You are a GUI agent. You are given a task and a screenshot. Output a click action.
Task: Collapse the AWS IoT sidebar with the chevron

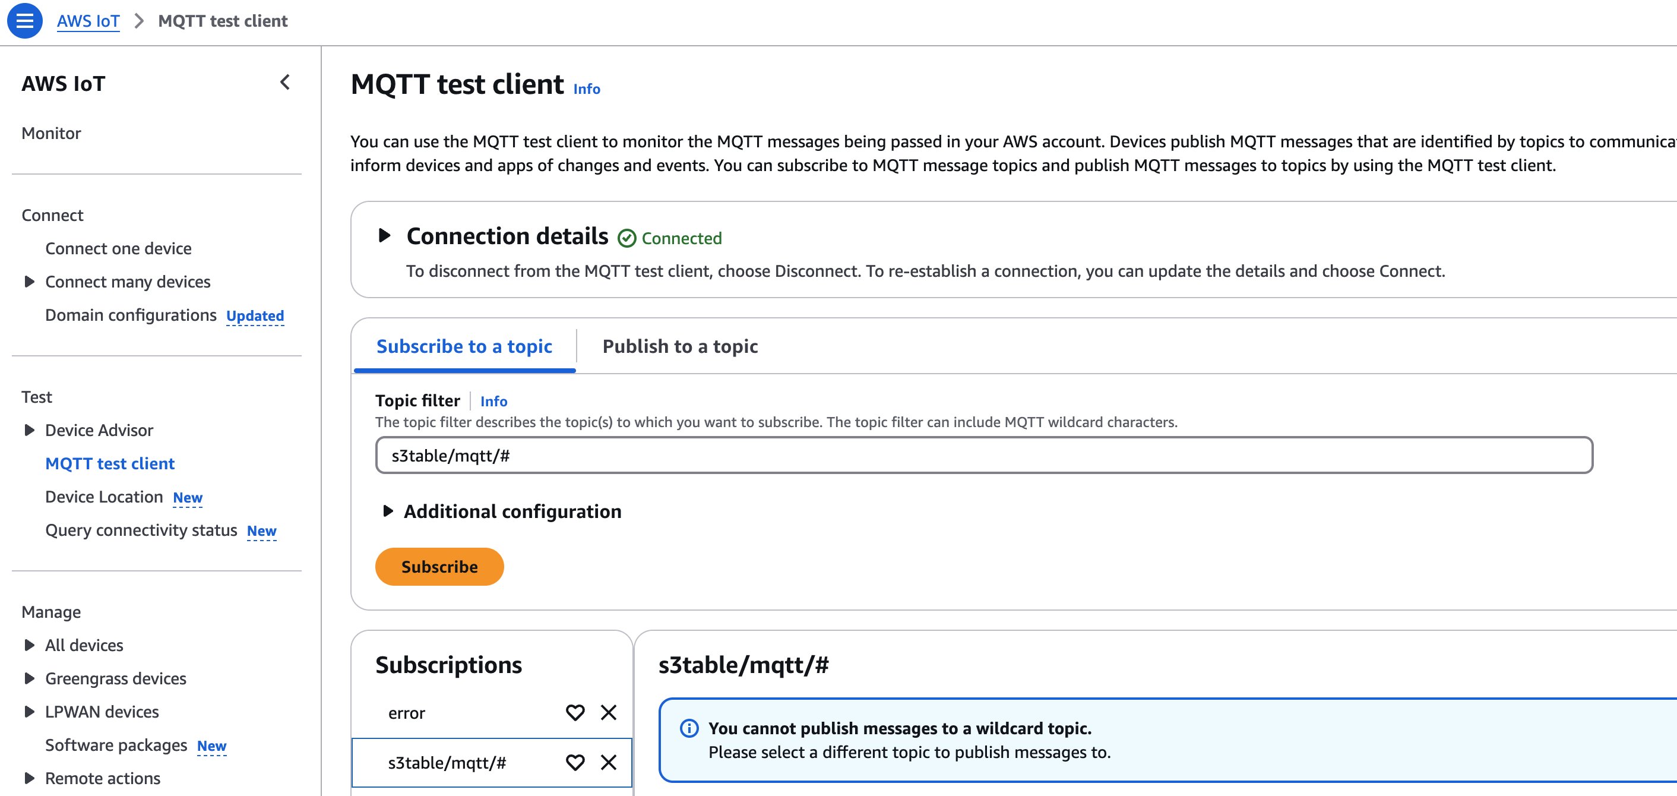coord(284,83)
